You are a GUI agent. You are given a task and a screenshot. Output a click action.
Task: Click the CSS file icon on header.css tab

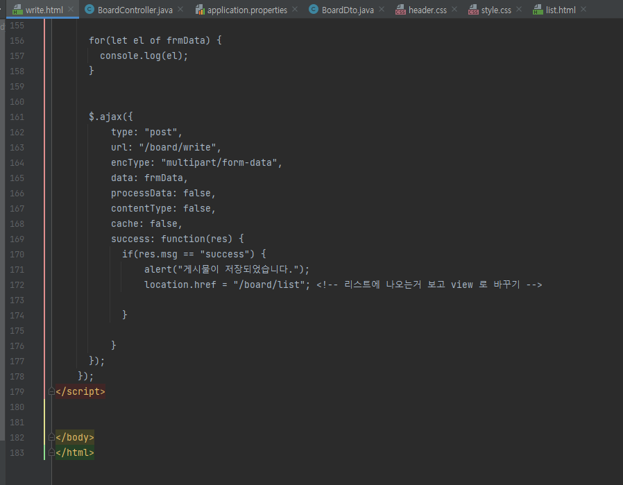400,10
